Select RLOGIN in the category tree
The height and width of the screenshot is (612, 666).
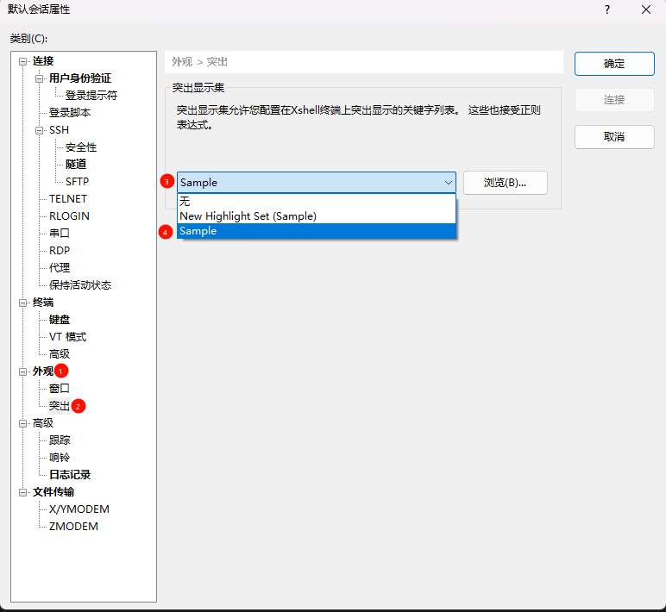click(69, 216)
